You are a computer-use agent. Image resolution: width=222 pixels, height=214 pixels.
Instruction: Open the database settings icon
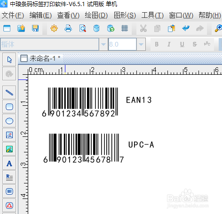pyautogui.click(x=96, y=28)
